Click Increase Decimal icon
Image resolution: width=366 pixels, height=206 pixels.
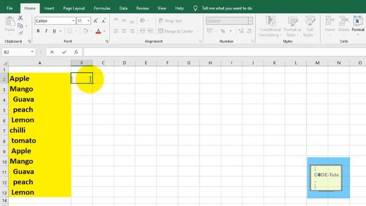(241, 31)
